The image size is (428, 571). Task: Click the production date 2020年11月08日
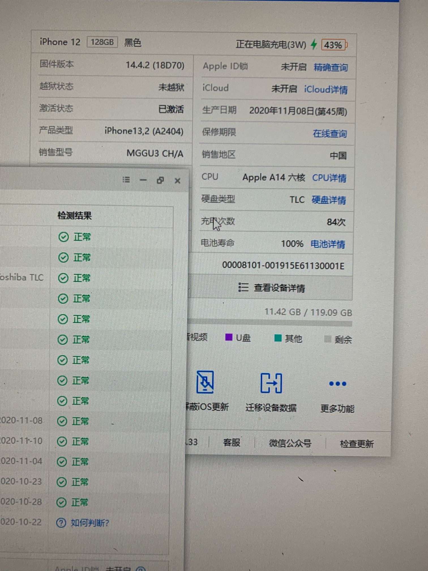(298, 111)
